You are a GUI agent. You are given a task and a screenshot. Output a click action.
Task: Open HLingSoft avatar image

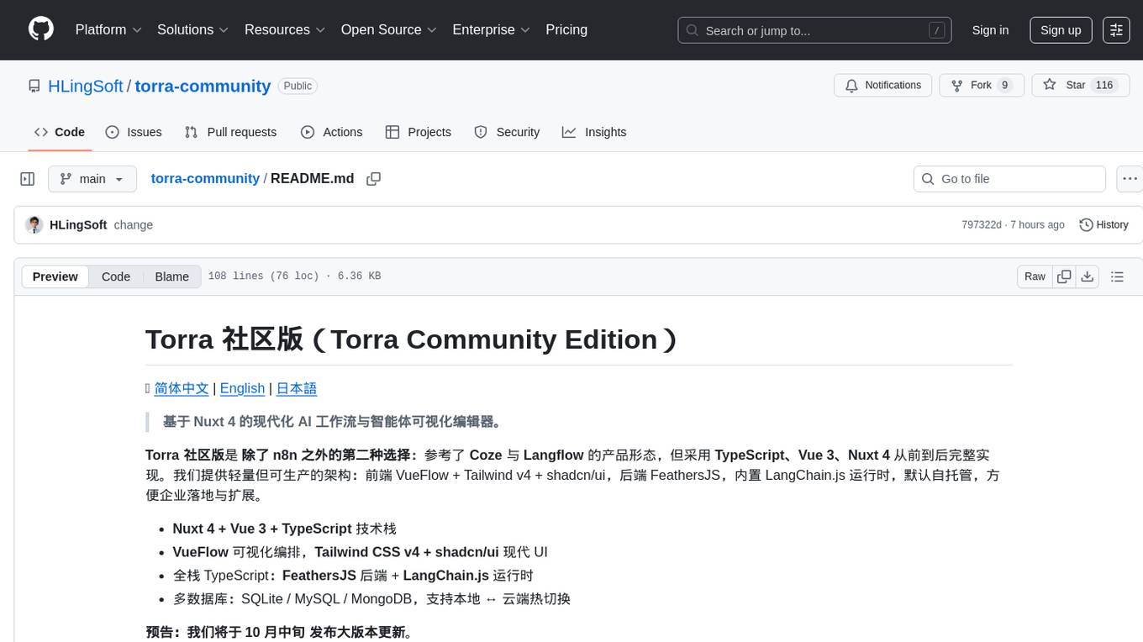(x=34, y=224)
